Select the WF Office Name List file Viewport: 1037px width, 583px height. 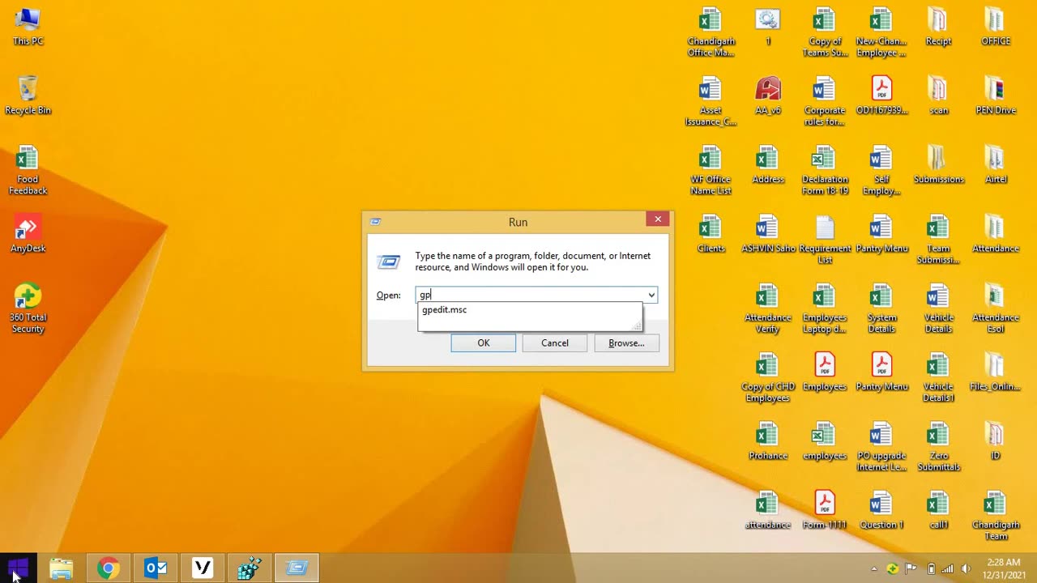[x=711, y=170]
